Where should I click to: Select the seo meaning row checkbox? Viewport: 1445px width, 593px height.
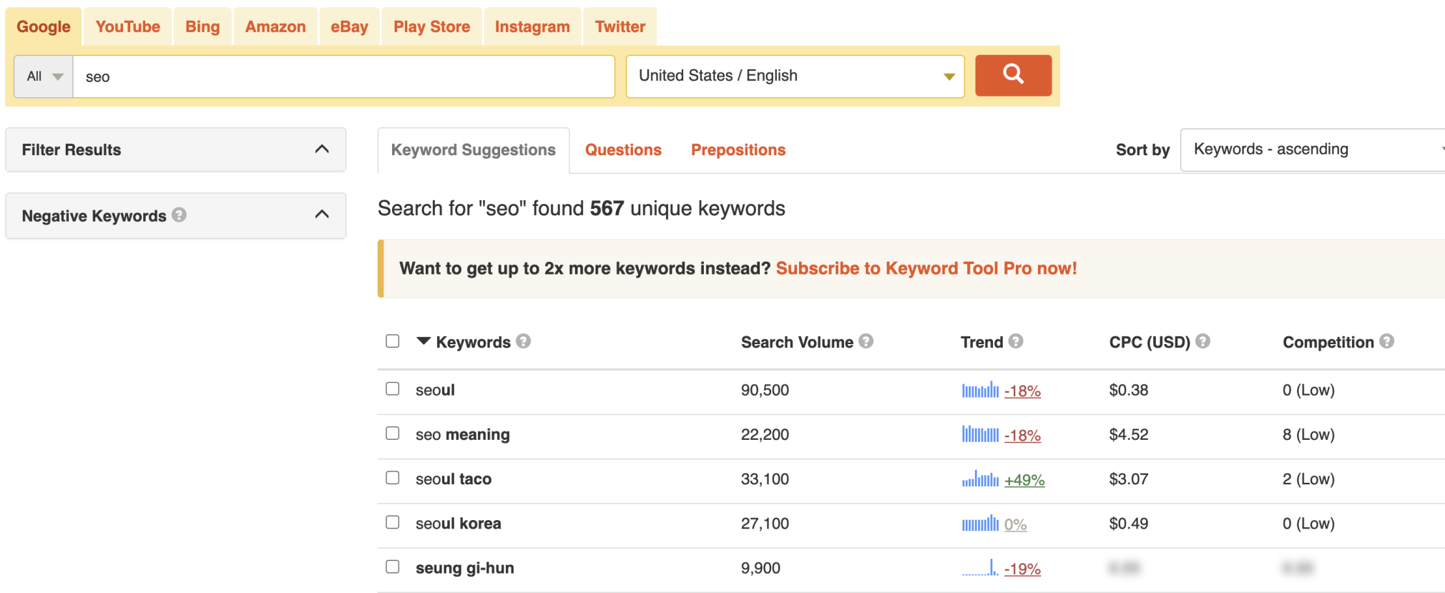point(393,433)
